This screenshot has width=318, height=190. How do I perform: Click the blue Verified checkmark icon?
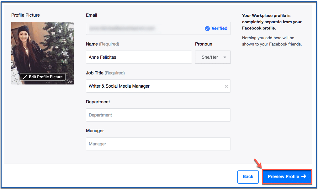pyautogui.click(x=207, y=28)
